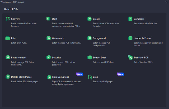169x109 pixels.
Task: Open the Watermark icon
Action: pos(49,38)
